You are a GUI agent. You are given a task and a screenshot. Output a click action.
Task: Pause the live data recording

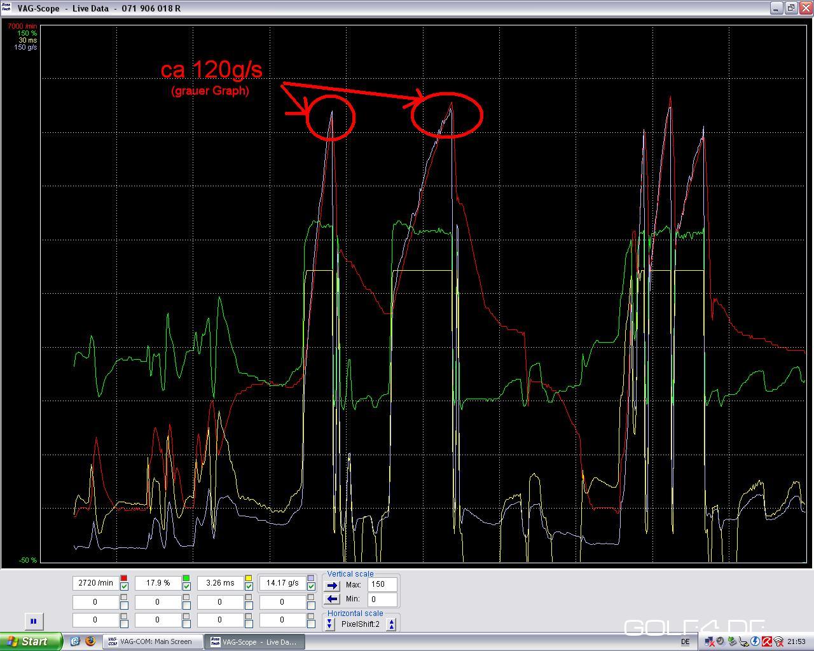tap(34, 621)
